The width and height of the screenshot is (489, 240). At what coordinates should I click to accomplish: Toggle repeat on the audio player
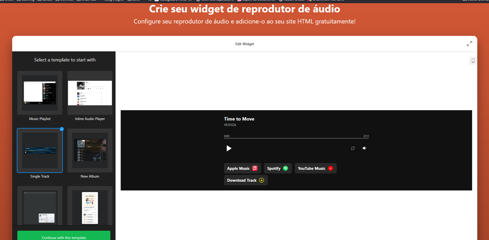[x=353, y=148]
